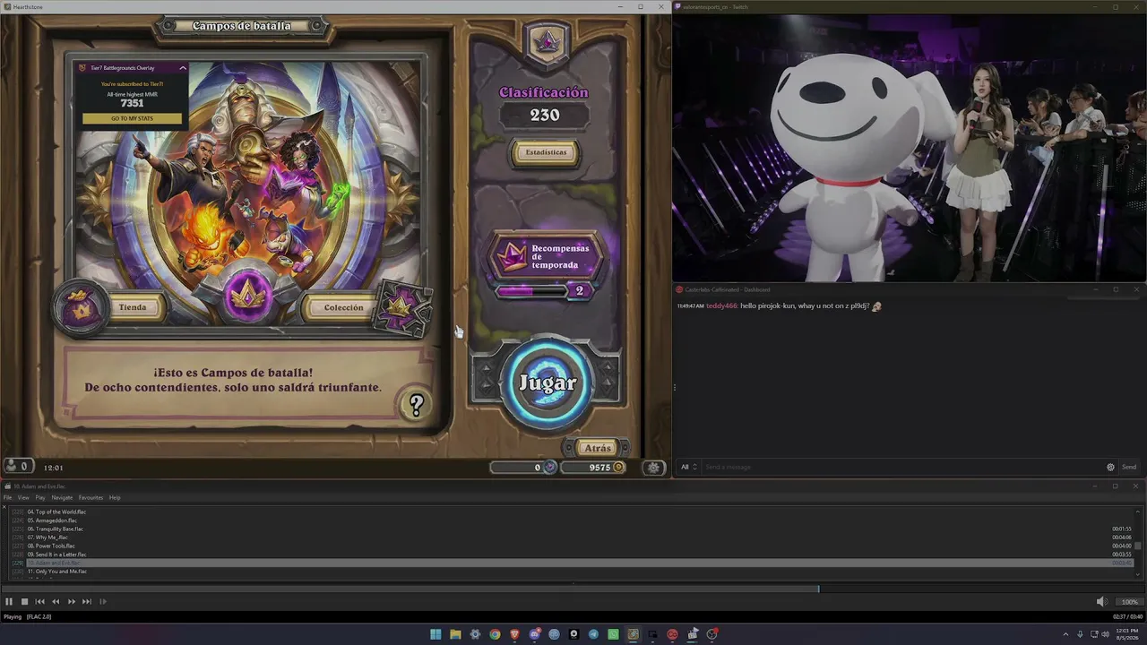Click the gold coin balance 9575
Viewport: 1147px width, 645px height.
[x=593, y=467]
